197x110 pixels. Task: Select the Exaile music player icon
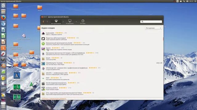tap(43, 44)
